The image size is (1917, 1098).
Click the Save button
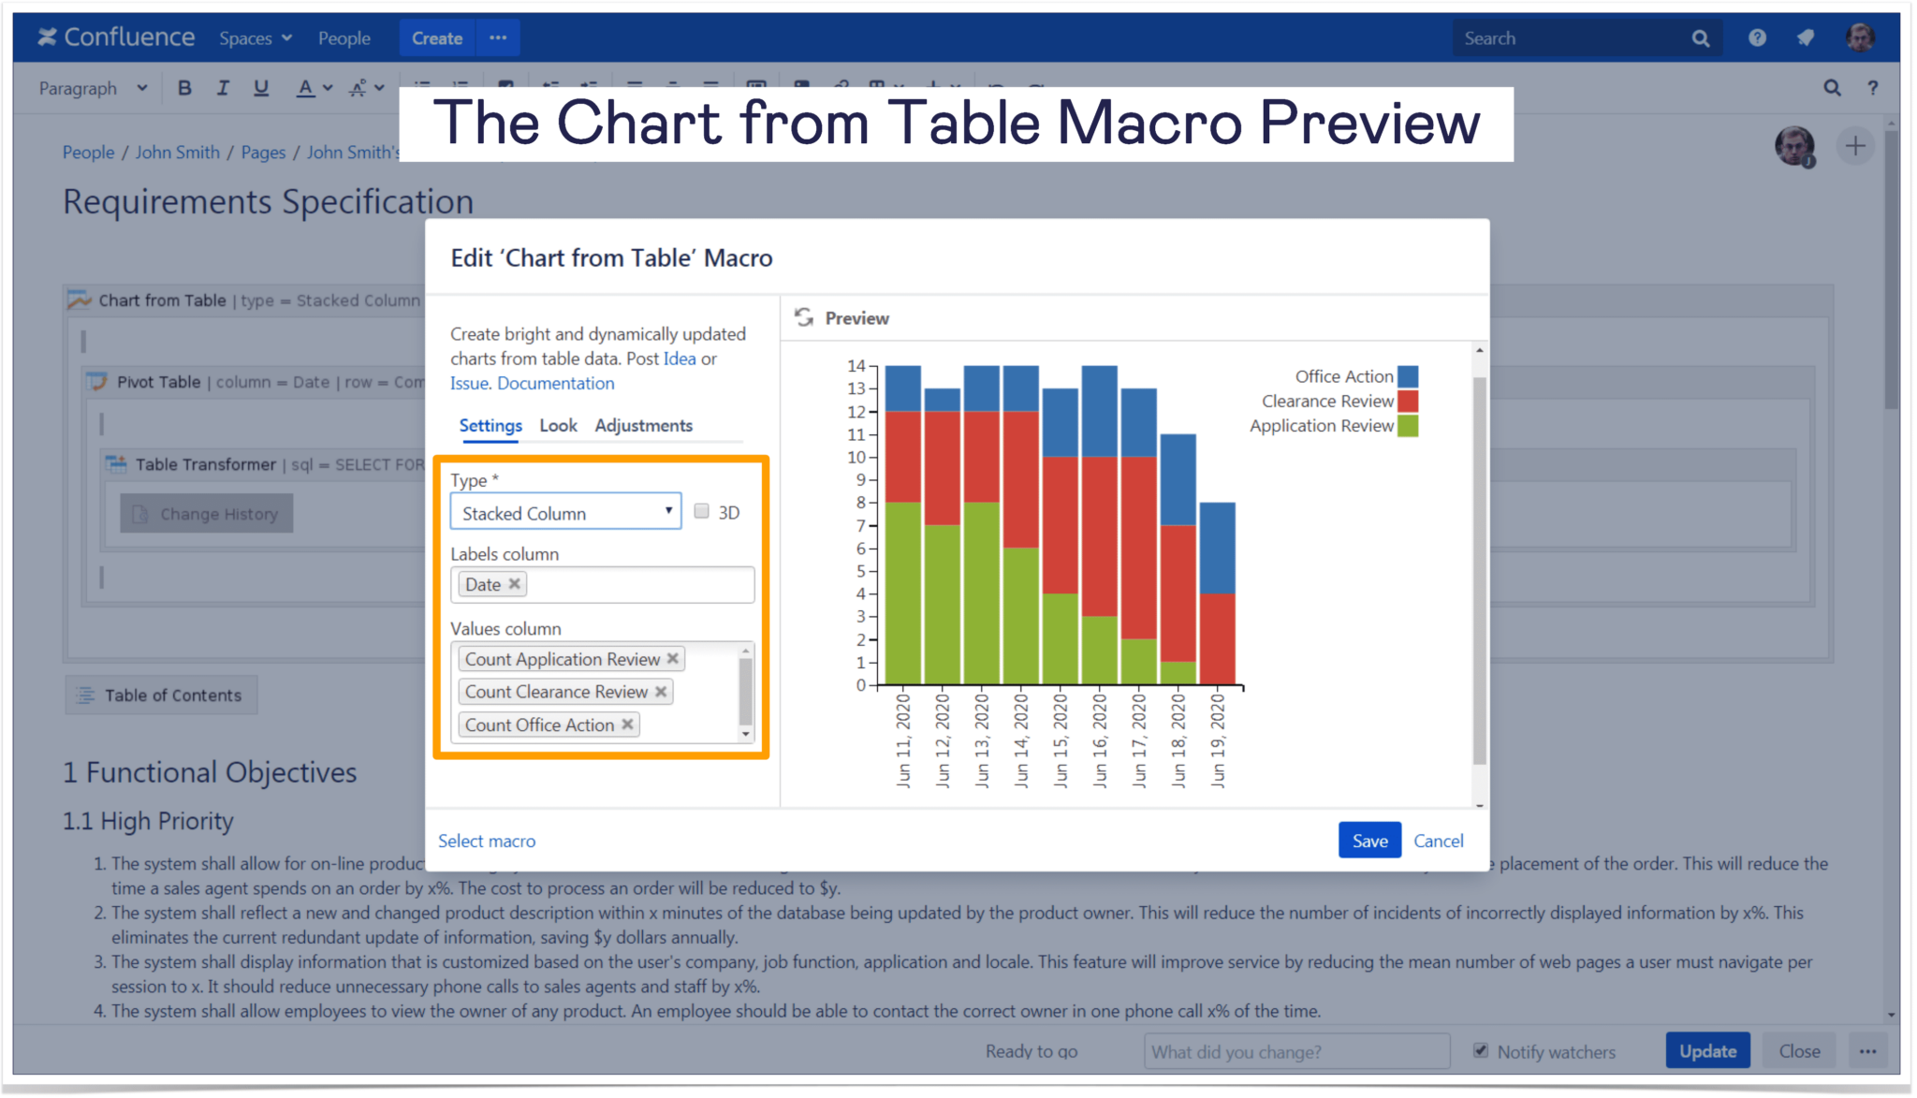pyautogui.click(x=1369, y=840)
